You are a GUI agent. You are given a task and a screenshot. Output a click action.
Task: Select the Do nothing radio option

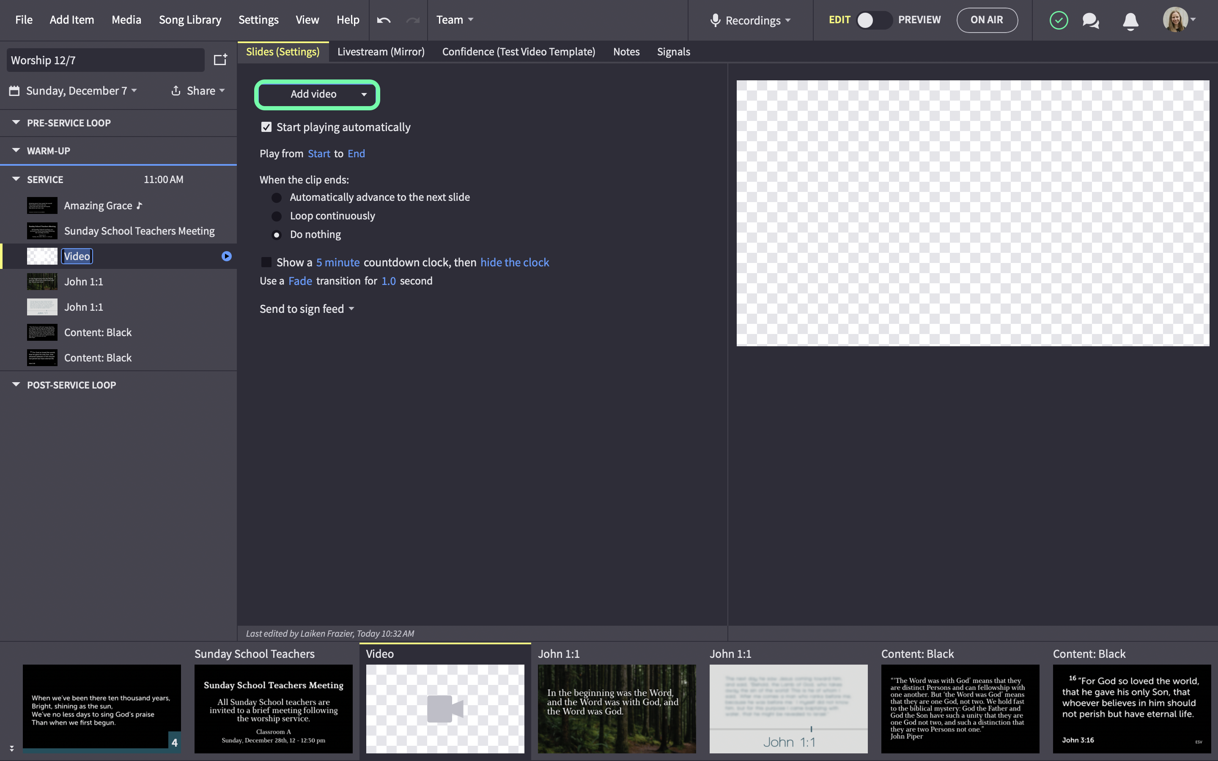tap(276, 235)
